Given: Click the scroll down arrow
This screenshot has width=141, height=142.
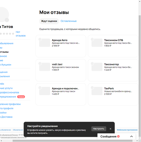Looking at the screenshot, I should [140, 138].
